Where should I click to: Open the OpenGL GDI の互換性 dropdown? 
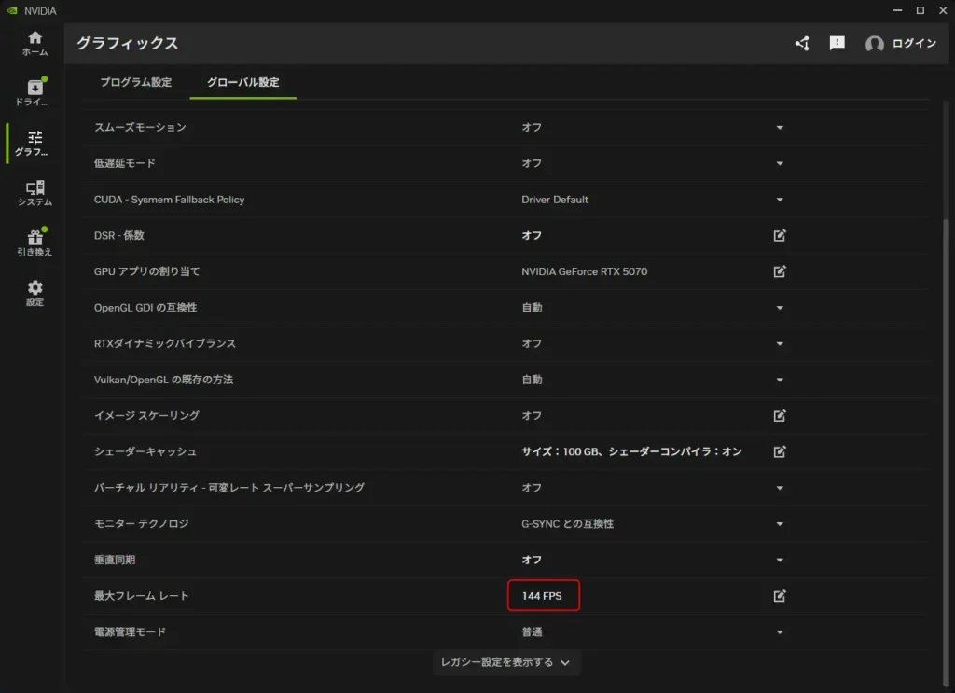point(780,308)
